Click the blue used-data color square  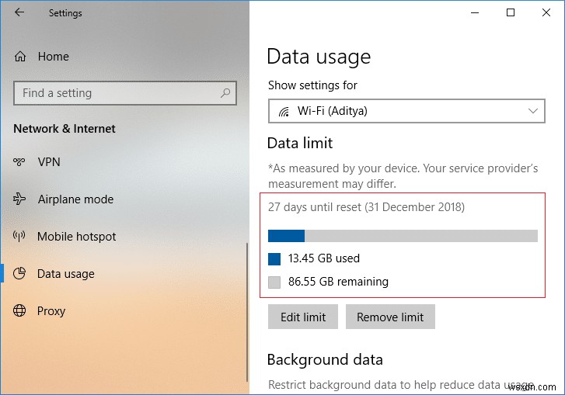(x=274, y=258)
